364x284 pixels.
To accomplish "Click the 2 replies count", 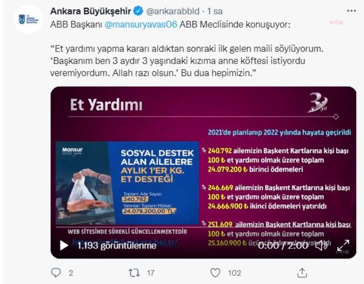I will point(71,273).
